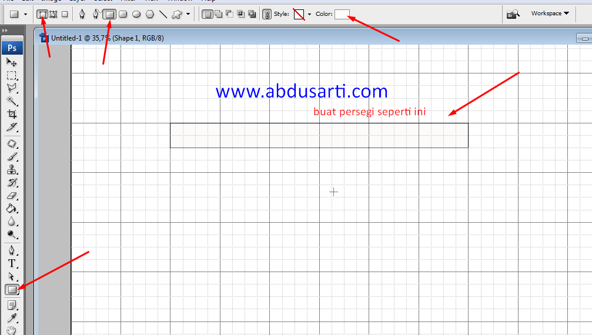Viewport: 592px width, 335px height.
Task: Click the light rectangle shape on canvas
Action: (319, 135)
